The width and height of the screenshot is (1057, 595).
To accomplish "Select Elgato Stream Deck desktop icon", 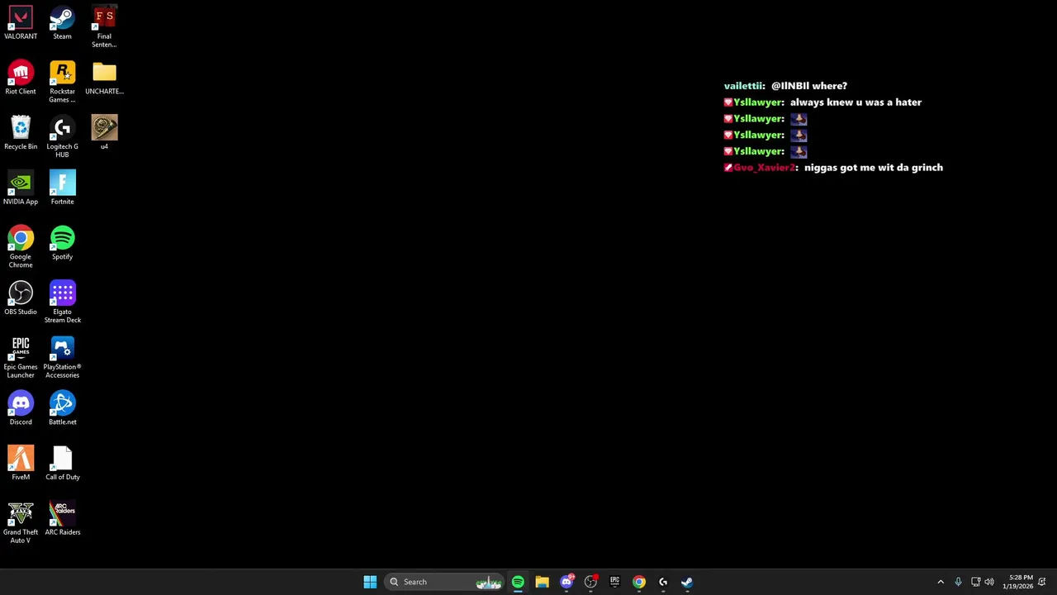I will 62,302.
